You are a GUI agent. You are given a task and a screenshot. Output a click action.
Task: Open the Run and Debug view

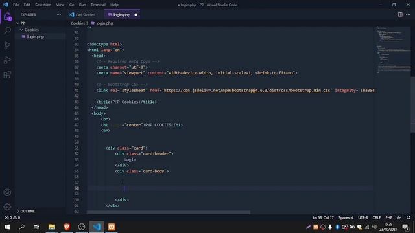point(7,60)
